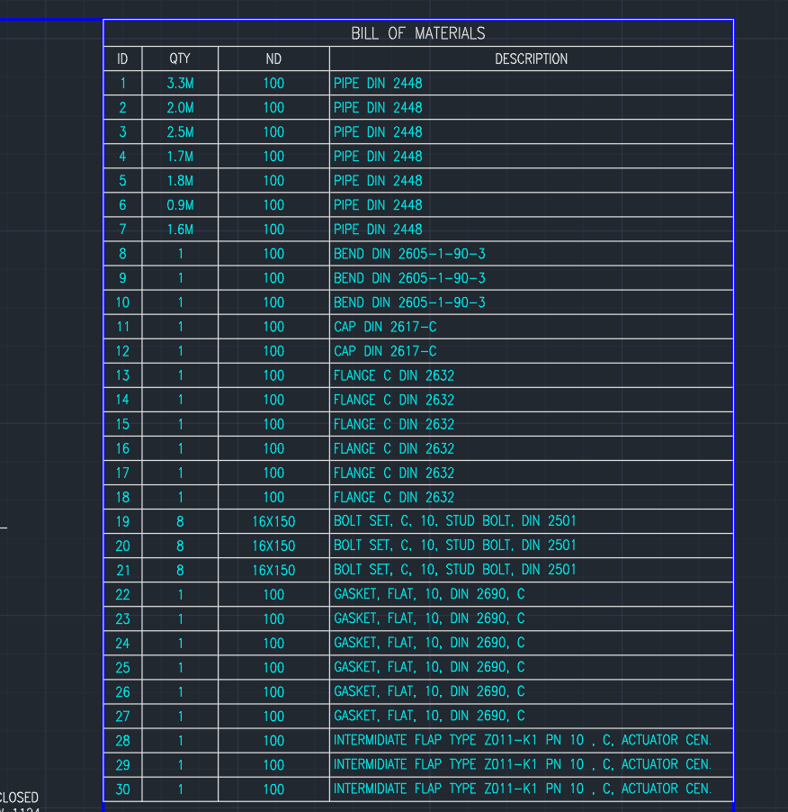Click the PIPE DIN 2448 description in row 2

click(x=378, y=107)
